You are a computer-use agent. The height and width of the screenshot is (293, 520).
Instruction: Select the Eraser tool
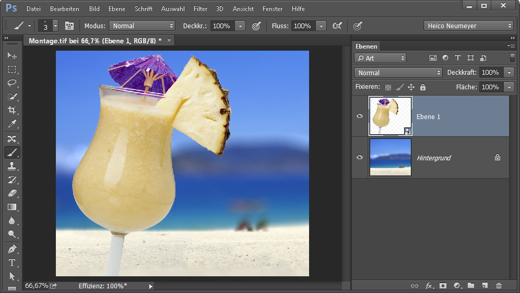pyautogui.click(x=12, y=193)
